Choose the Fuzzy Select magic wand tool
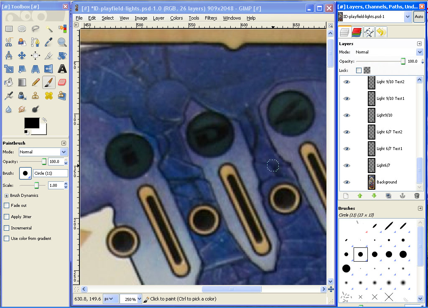428x308 pixels. (x=49, y=29)
